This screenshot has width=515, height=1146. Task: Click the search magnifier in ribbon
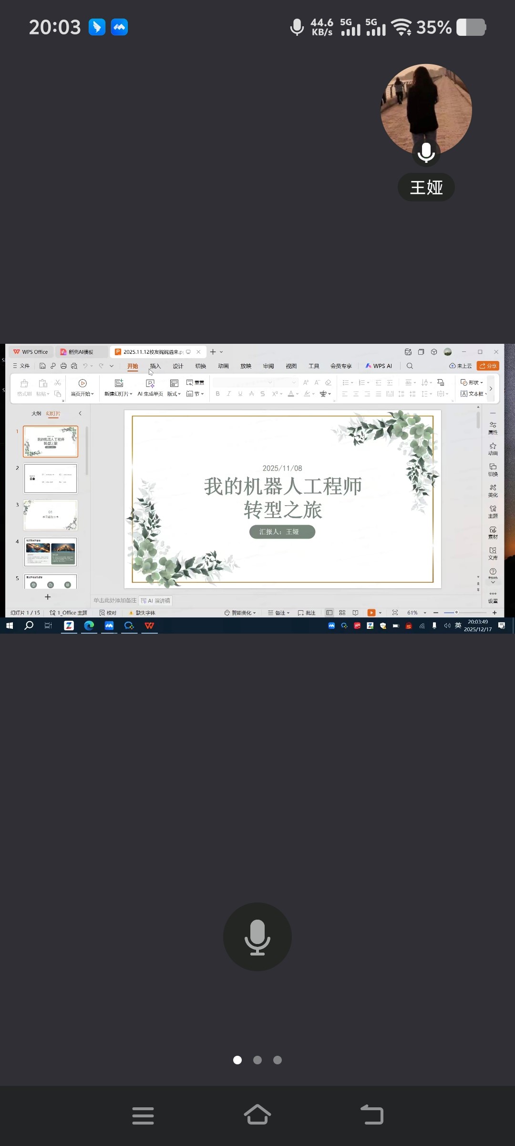coord(410,366)
